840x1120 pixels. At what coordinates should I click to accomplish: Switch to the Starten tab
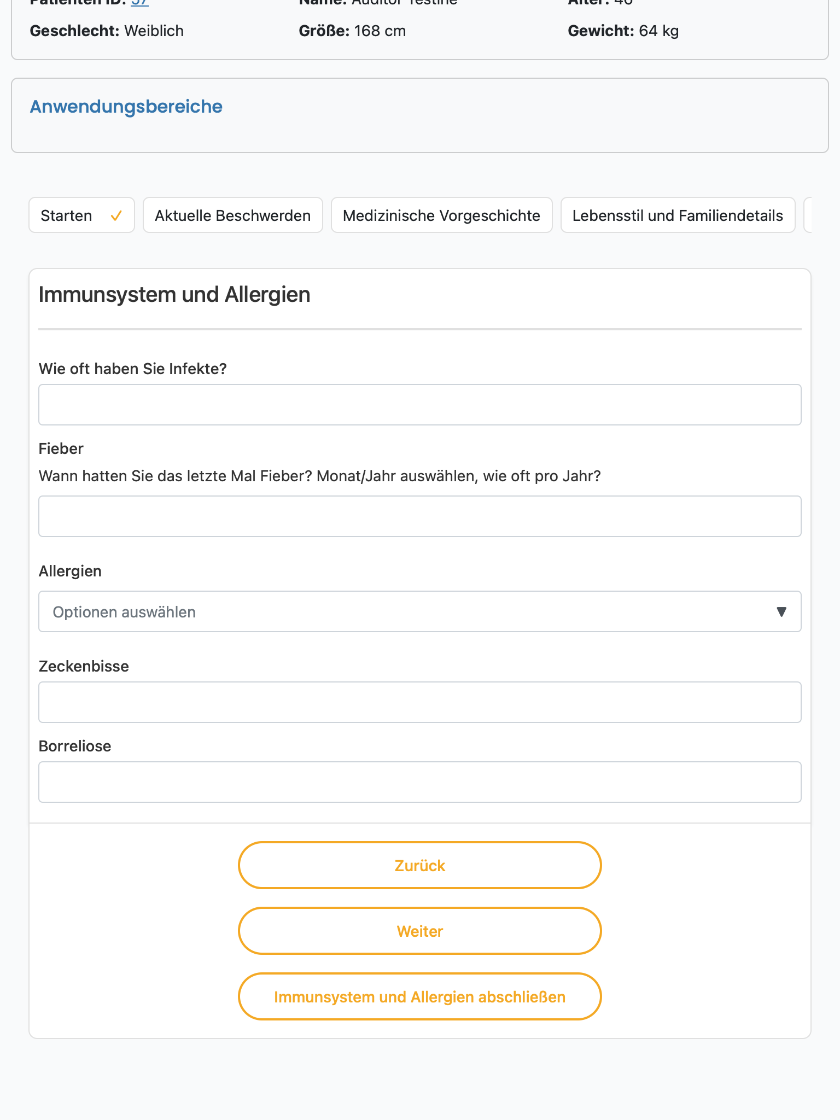pyautogui.click(x=81, y=215)
